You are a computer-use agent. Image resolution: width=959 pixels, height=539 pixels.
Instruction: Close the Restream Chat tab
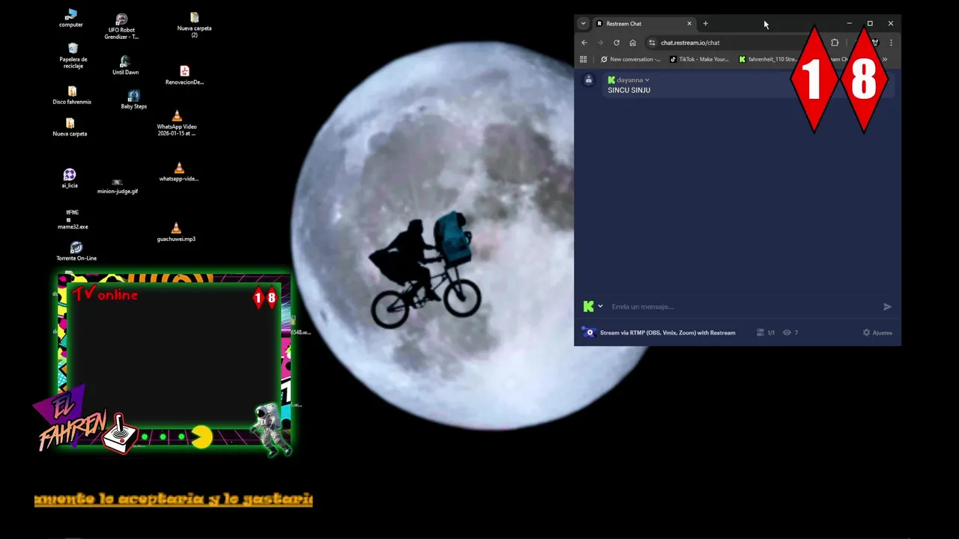point(689,23)
